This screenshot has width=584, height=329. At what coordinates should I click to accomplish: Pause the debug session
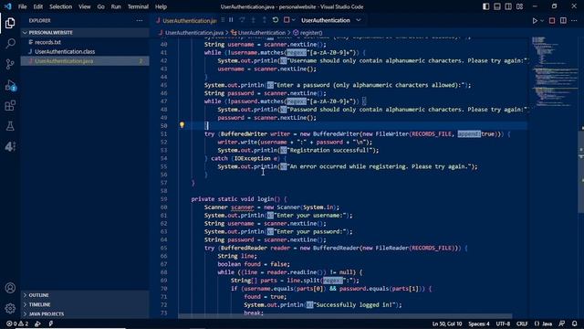tap(231, 20)
